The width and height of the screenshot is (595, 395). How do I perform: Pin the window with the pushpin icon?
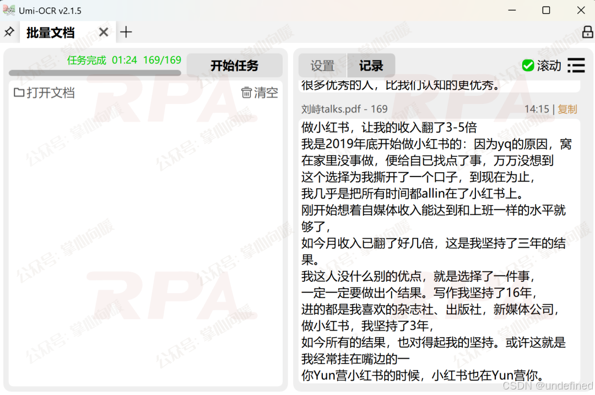tap(9, 32)
